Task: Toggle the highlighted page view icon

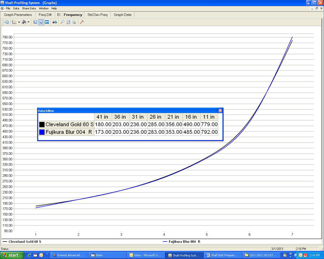Action: pos(41,22)
